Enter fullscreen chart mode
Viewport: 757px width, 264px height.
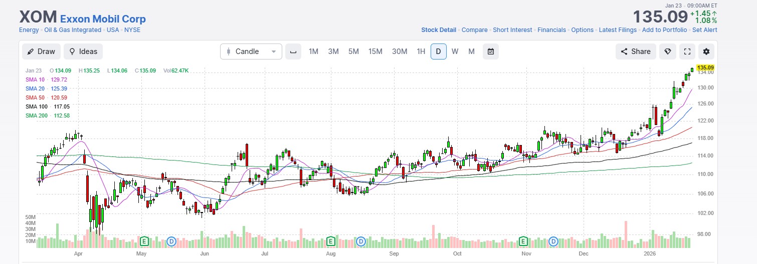(687, 51)
